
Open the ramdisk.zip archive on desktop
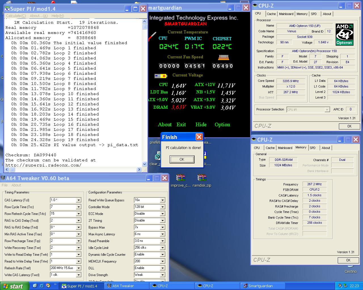pos(202,178)
